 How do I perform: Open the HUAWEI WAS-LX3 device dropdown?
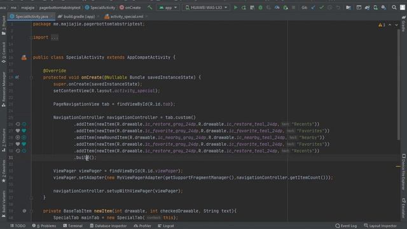pos(206,8)
